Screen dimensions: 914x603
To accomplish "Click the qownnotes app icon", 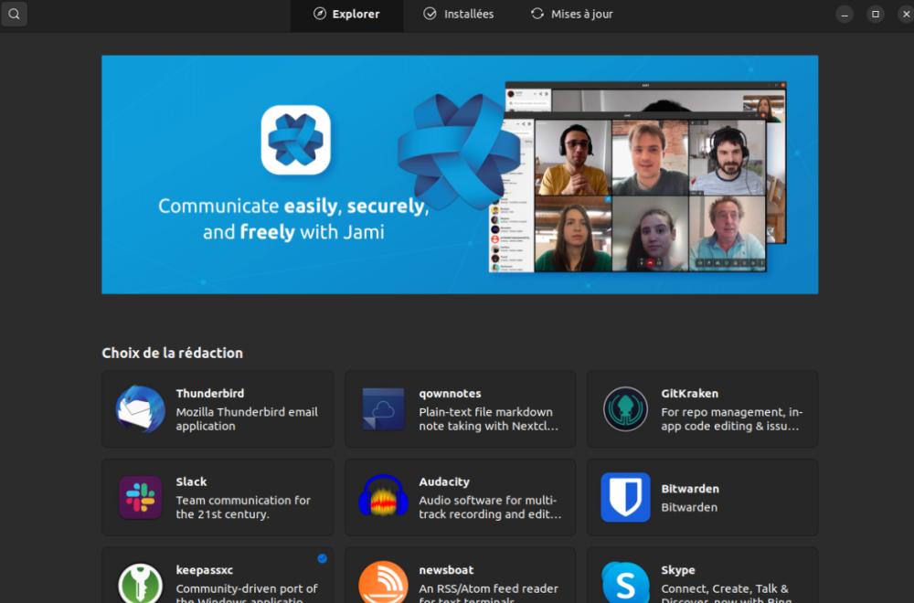I will click(383, 409).
